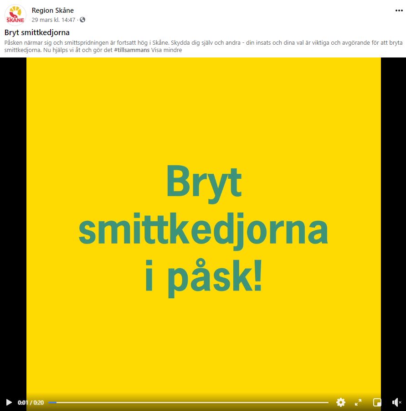Unmute the video speaker icon
Viewport: 406px width, 411px height.
coord(396,402)
